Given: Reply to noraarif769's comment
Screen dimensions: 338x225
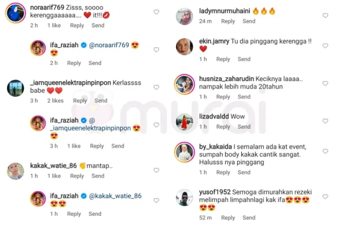Looking at the screenshot, I should [77, 25].
